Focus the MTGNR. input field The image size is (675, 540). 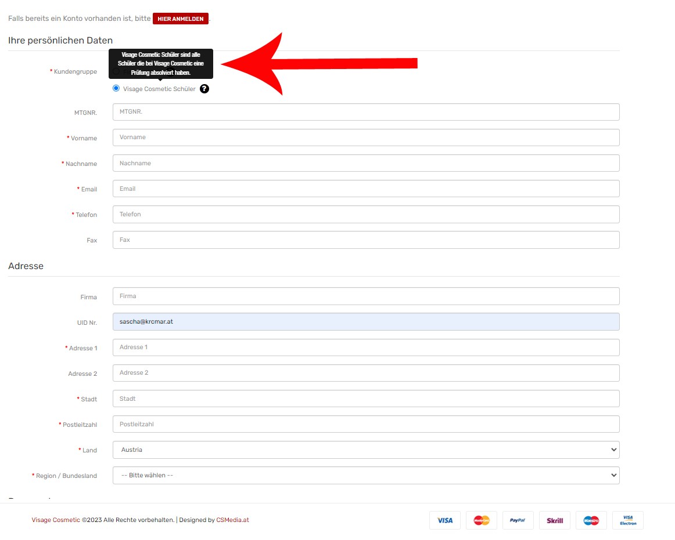(x=366, y=112)
